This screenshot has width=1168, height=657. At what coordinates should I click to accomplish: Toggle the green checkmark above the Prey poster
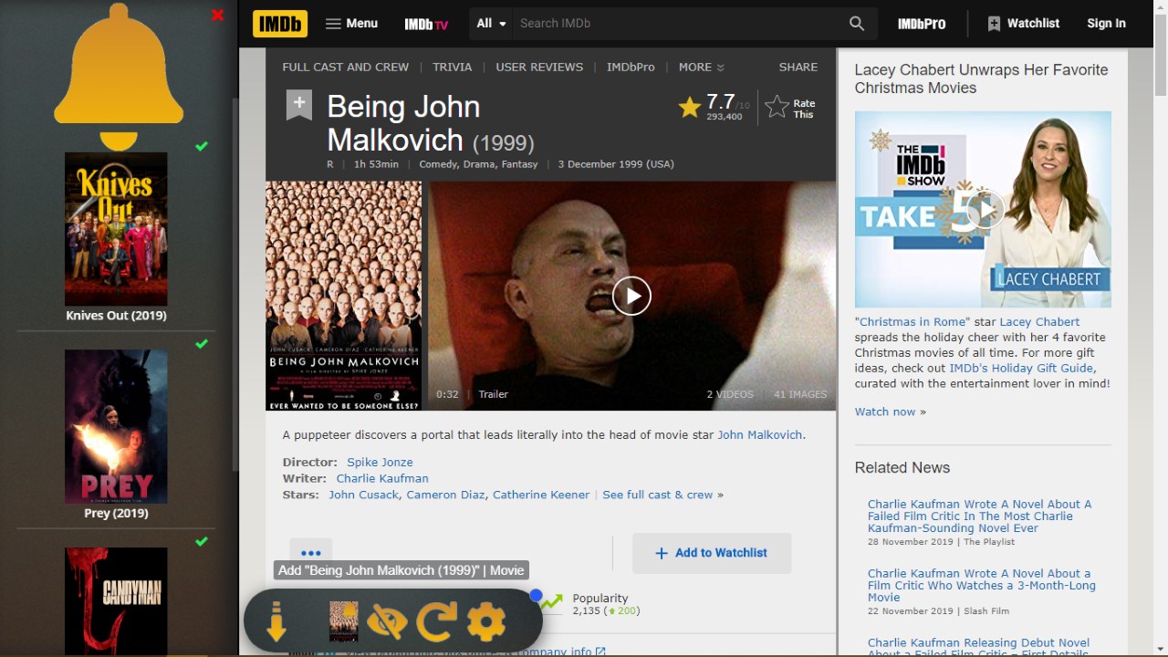tap(202, 344)
